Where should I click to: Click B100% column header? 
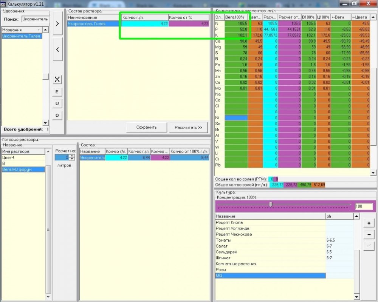[308, 17]
